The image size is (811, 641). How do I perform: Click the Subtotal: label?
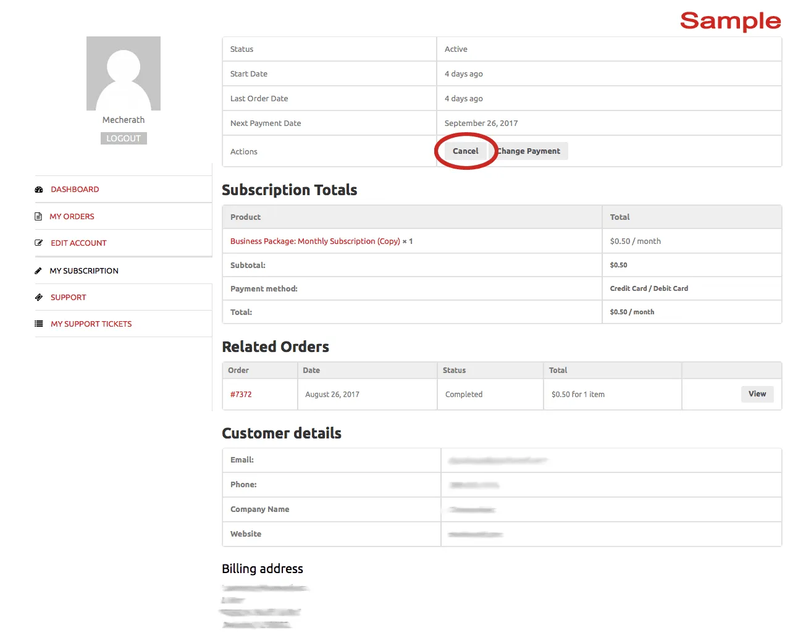pyautogui.click(x=248, y=265)
